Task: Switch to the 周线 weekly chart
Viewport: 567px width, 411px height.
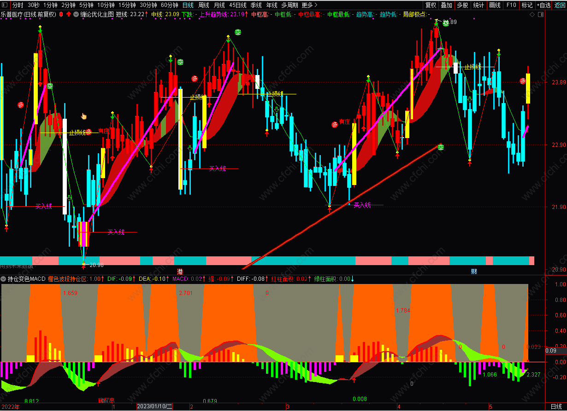Action: (203, 5)
